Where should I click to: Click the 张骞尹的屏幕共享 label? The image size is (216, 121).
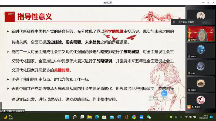[x=13, y=111]
